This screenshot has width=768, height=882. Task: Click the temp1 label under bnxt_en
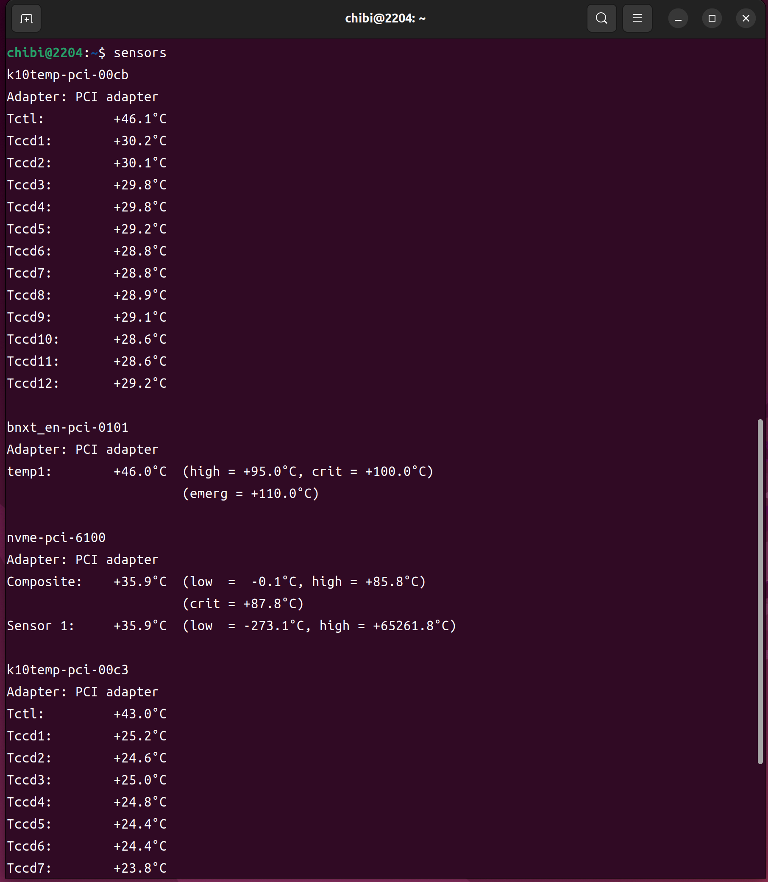[x=29, y=471]
